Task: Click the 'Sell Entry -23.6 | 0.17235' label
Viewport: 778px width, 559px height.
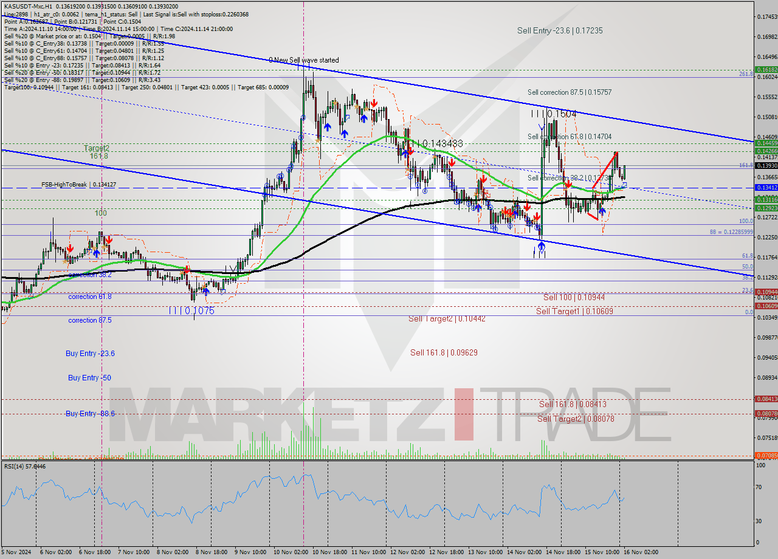Action: pos(560,30)
